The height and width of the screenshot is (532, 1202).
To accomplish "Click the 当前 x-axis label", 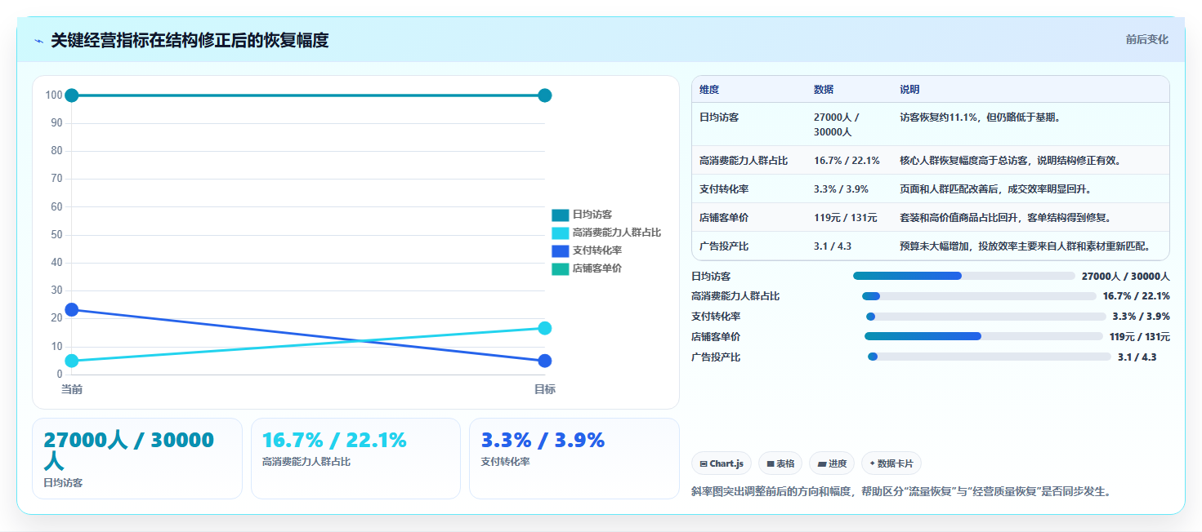I will point(72,390).
